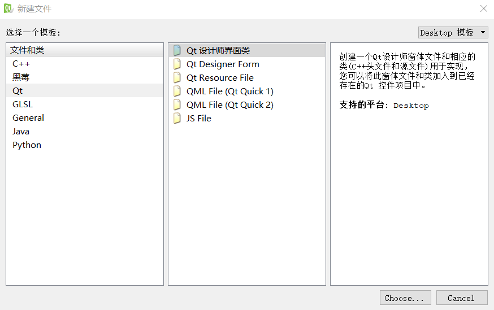Click the 文件和类 list header
Viewport: 494px width, 310px height.
coord(85,50)
